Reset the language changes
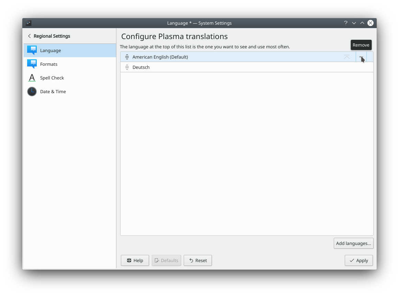Screen dimensions: 399x296 (x=198, y=260)
